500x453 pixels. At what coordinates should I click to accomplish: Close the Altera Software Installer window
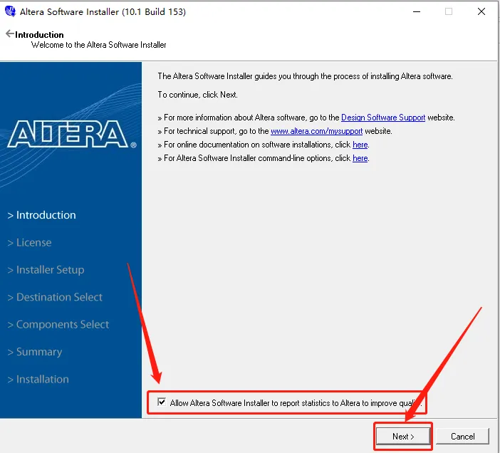click(481, 12)
